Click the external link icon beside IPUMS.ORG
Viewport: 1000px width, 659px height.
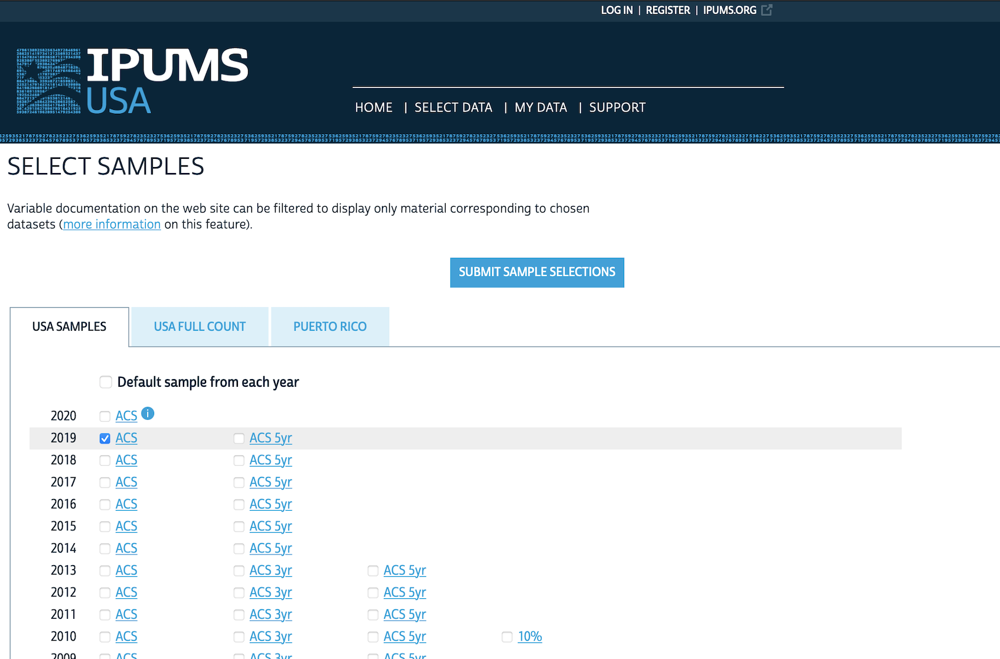(767, 10)
